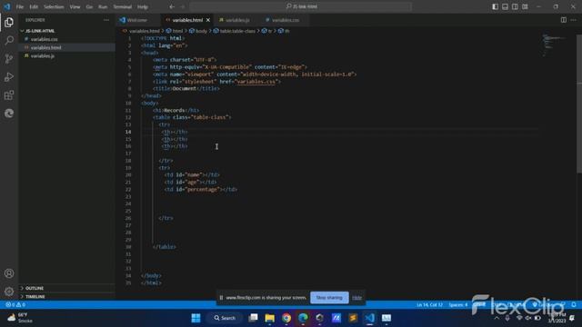The width and height of the screenshot is (582, 327).
Task: Click the Spaces: 4 status item
Action: [x=458, y=305]
